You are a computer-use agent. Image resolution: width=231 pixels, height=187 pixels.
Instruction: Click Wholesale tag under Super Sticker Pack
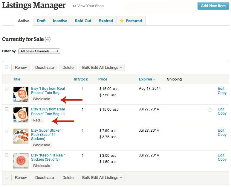click(x=42, y=145)
